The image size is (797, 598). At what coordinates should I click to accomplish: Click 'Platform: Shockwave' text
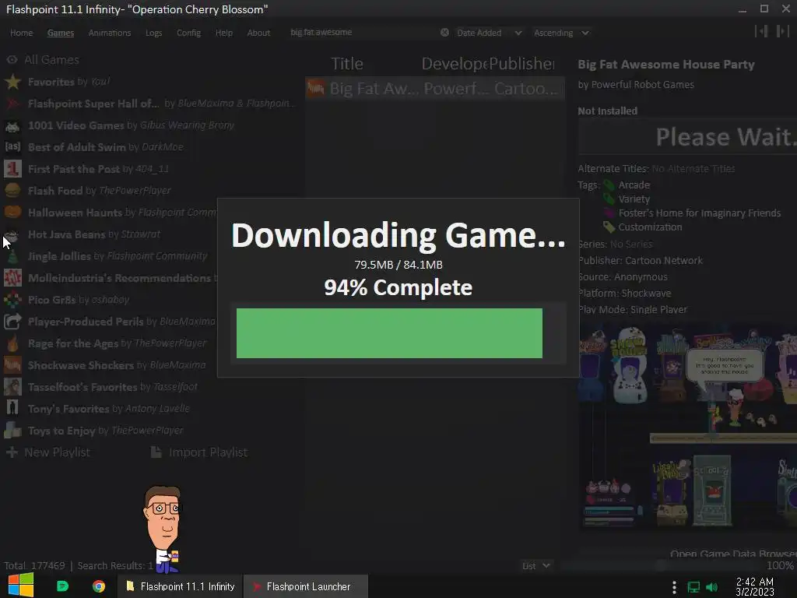625,294
